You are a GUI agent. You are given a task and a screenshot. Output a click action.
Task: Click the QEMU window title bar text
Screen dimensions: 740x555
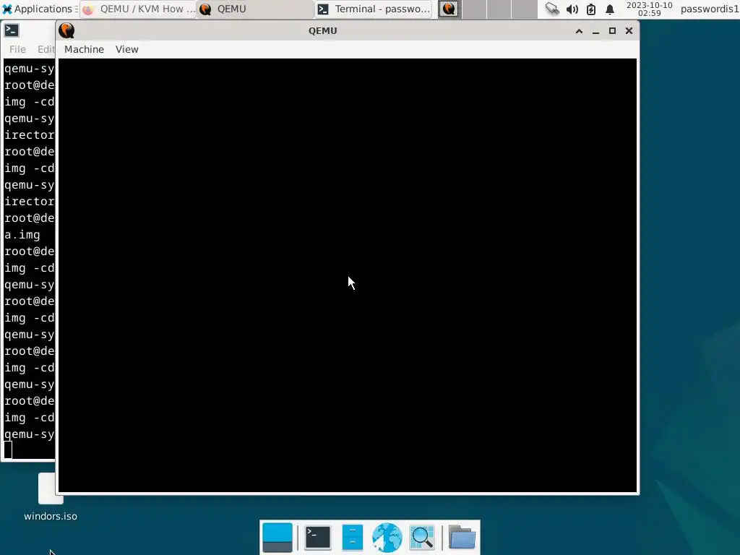click(x=323, y=30)
